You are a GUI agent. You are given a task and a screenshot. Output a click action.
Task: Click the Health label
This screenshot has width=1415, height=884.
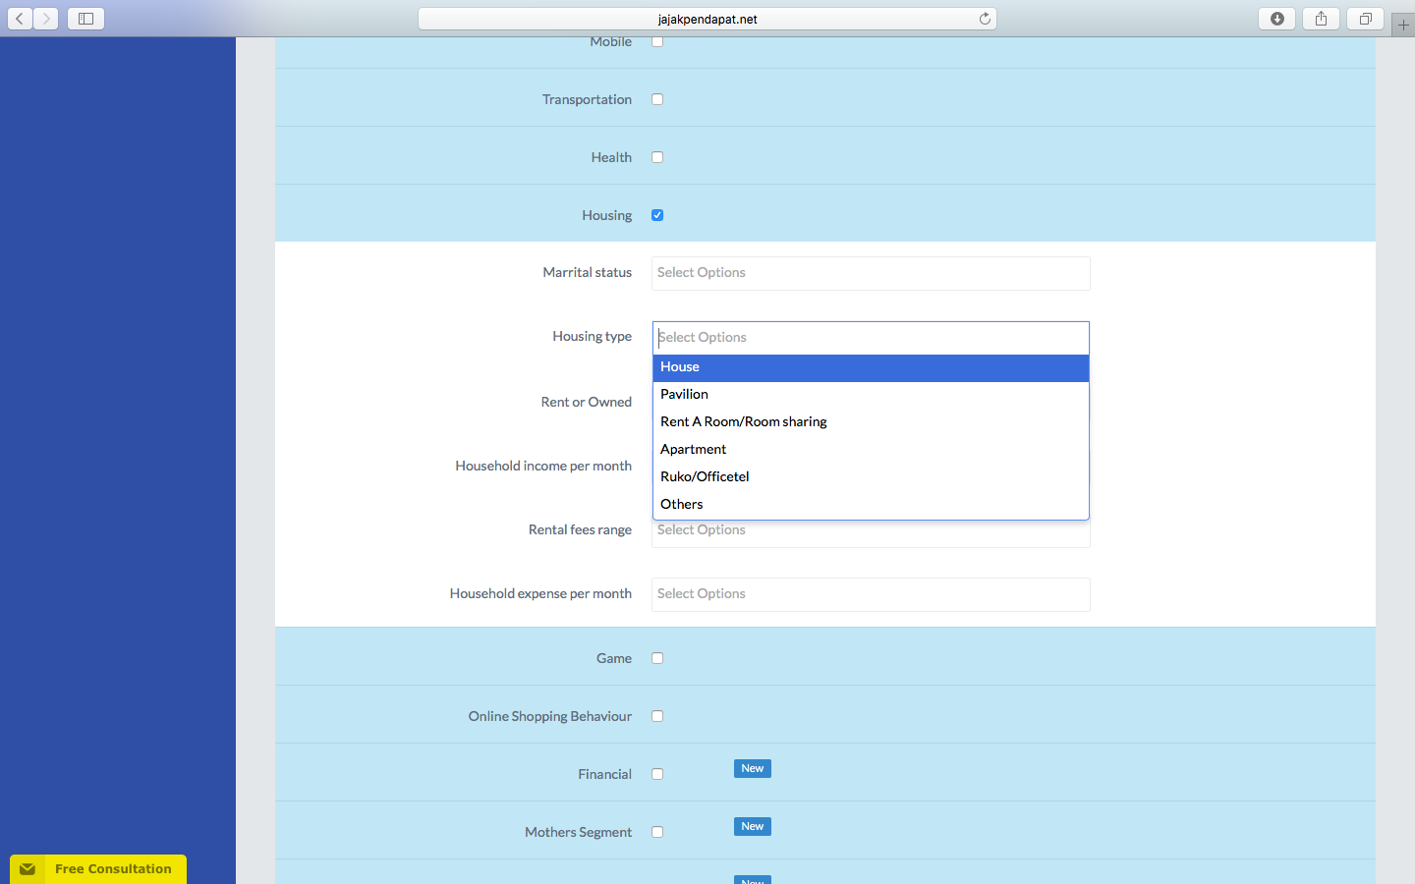pyautogui.click(x=611, y=157)
